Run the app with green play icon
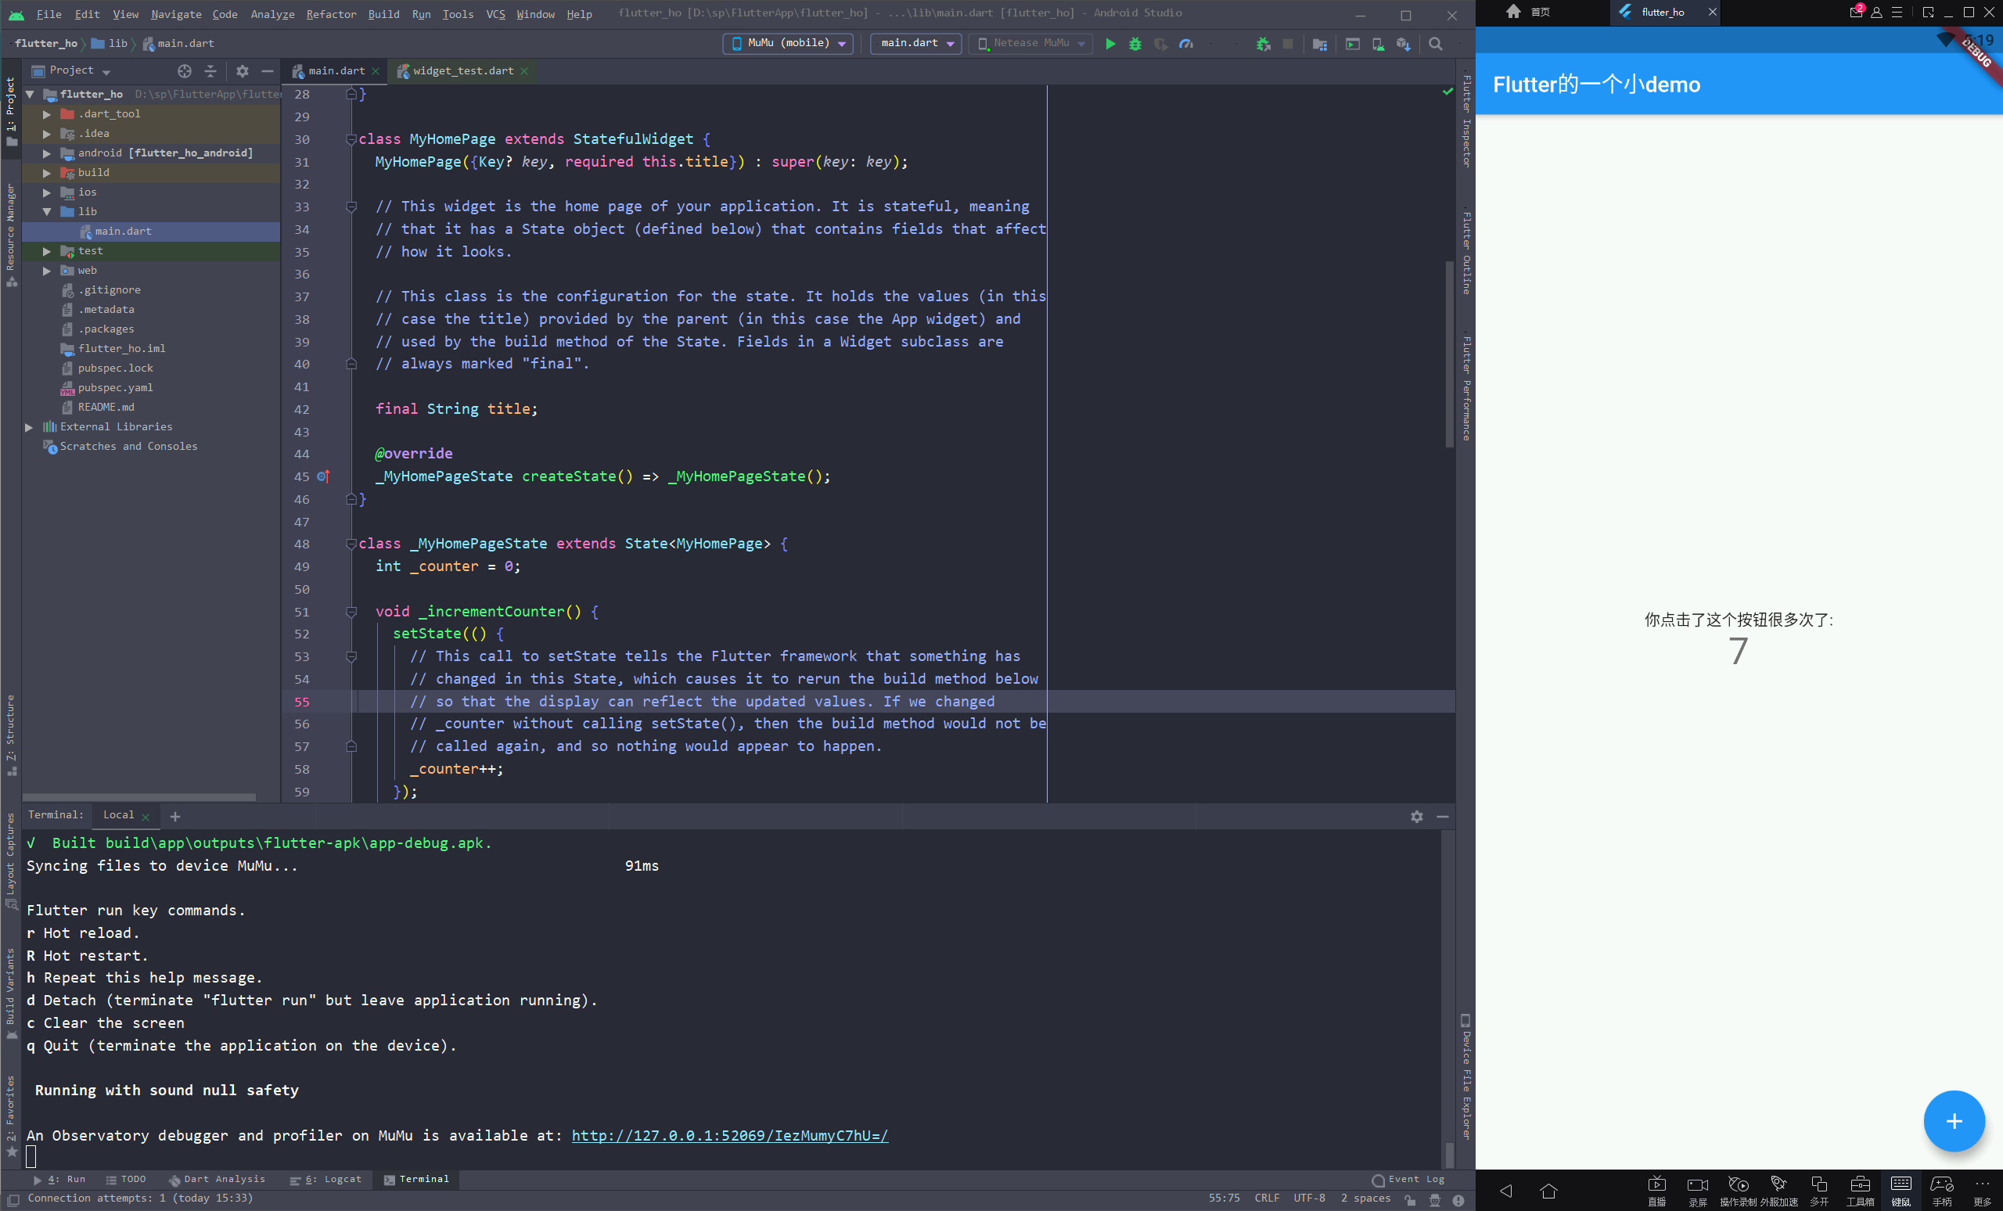The height and width of the screenshot is (1211, 2003). pos(1110,44)
